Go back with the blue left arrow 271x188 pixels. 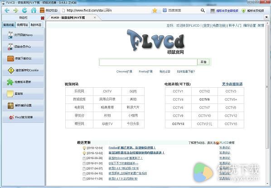7,10
